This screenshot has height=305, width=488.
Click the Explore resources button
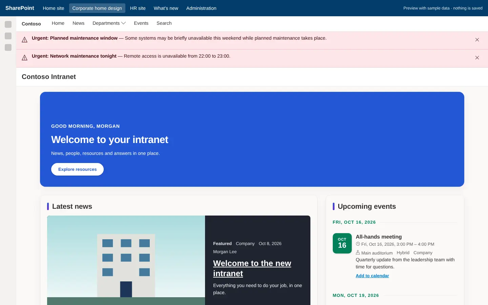pos(77,169)
